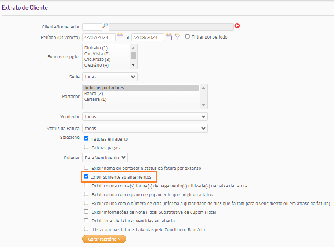Click the magnifier search icon for Cliente/fornecedor

pos(105,26)
